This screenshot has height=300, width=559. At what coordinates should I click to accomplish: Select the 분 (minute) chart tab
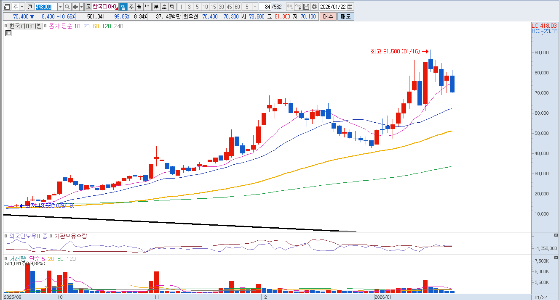point(156,7)
